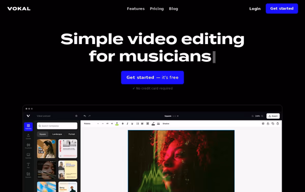This screenshot has height=192, width=305.
Task: Click the duplicate icon
Action: click(x=272, y=124)
